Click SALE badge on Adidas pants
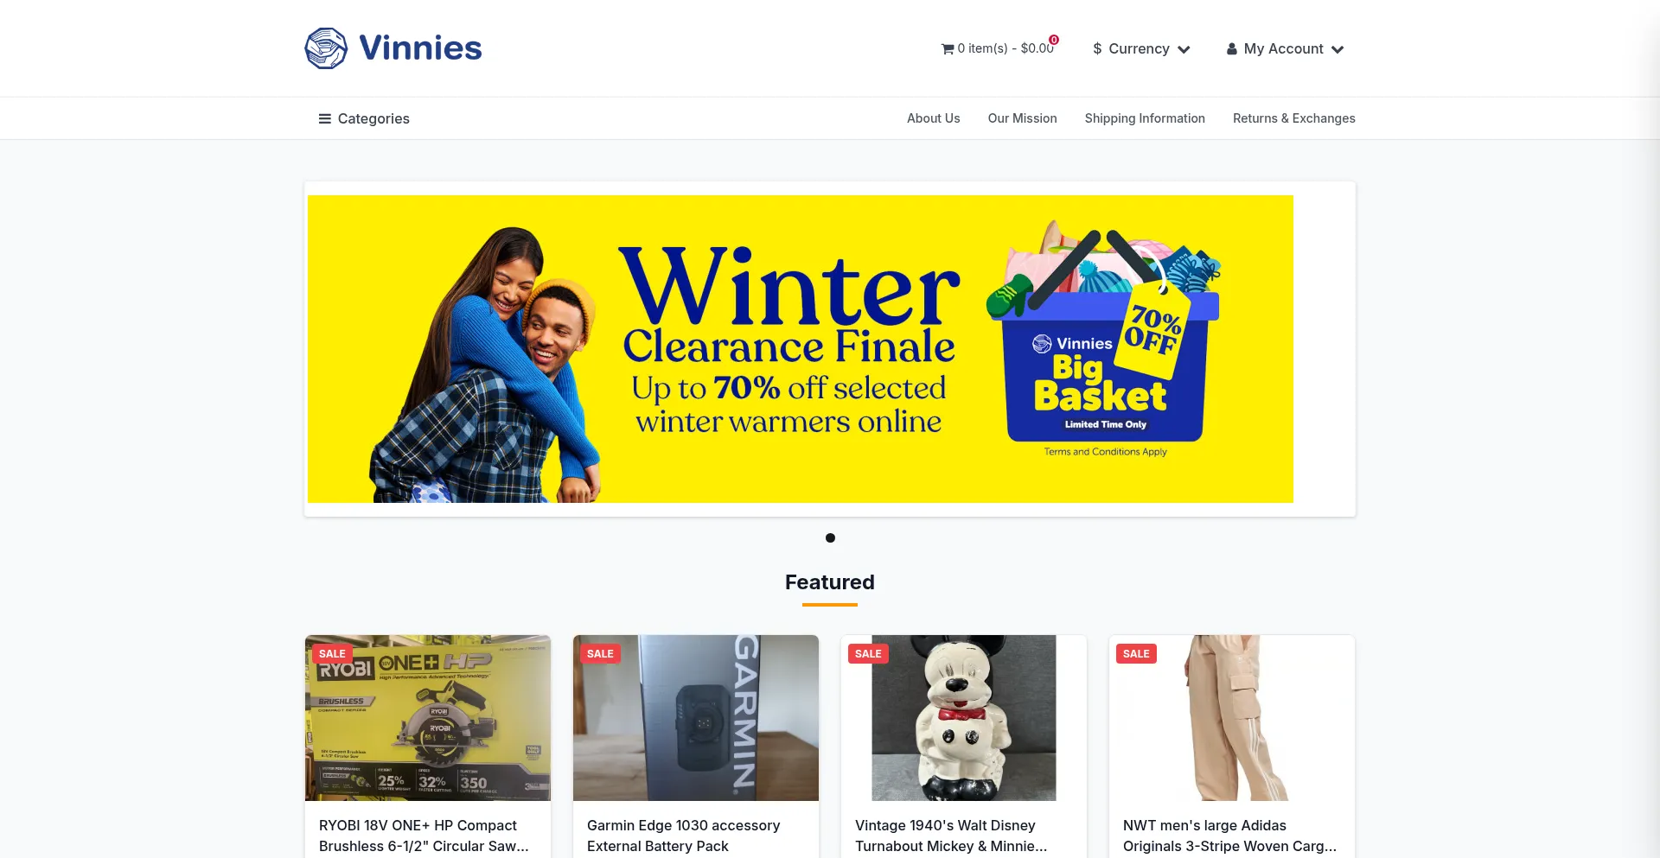This screenshot has height=858, width=1660. (x=1136, y=654)
